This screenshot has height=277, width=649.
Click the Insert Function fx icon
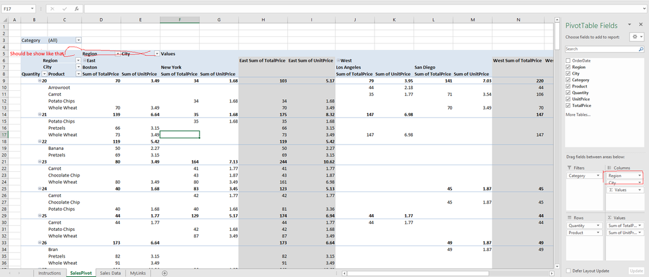(x=77, y=9)
